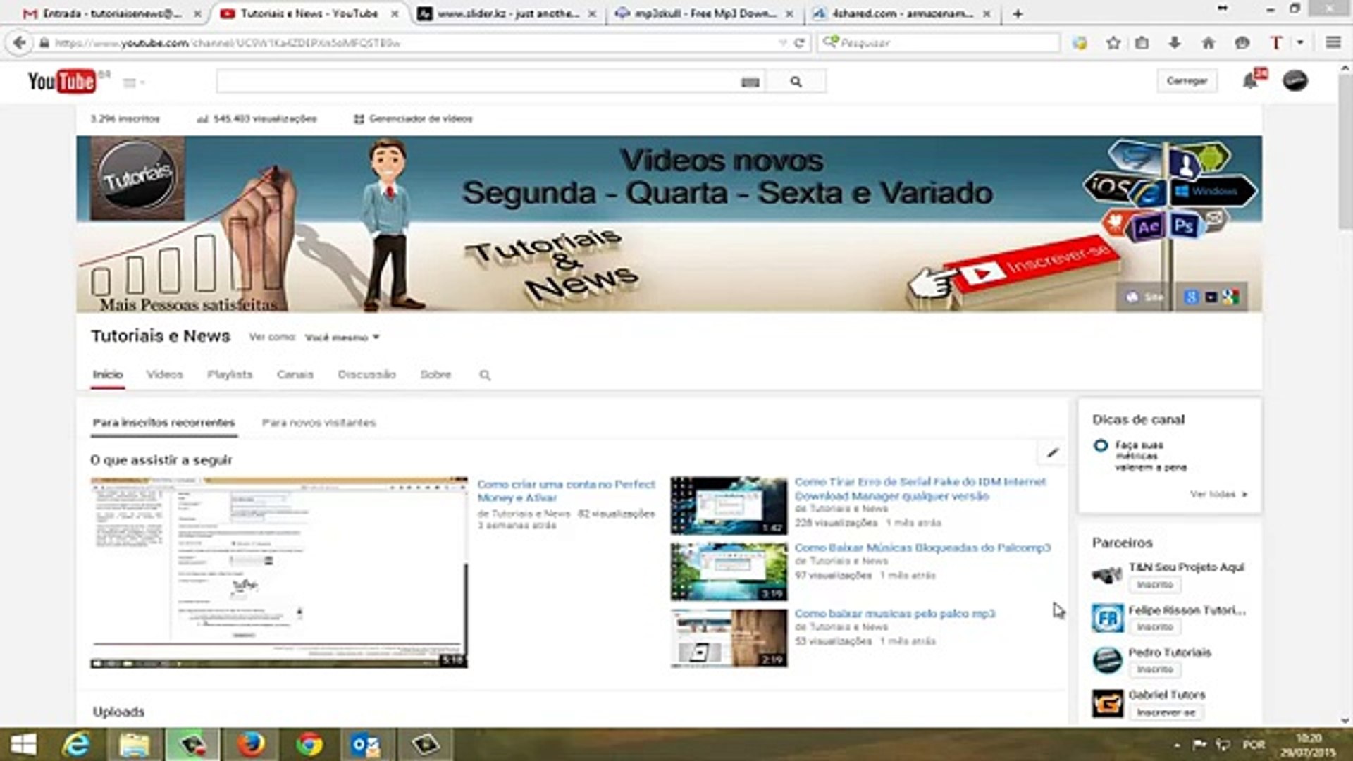Viewport: 1353px width, 761px height.
Task: Select the Faça suas métricas tip circle
Action: tap(1100, 445)
